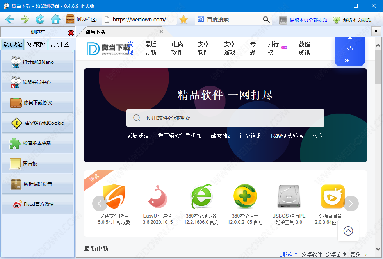
Task: Click the 微当下载 site logo
Action: click(108, 48)
